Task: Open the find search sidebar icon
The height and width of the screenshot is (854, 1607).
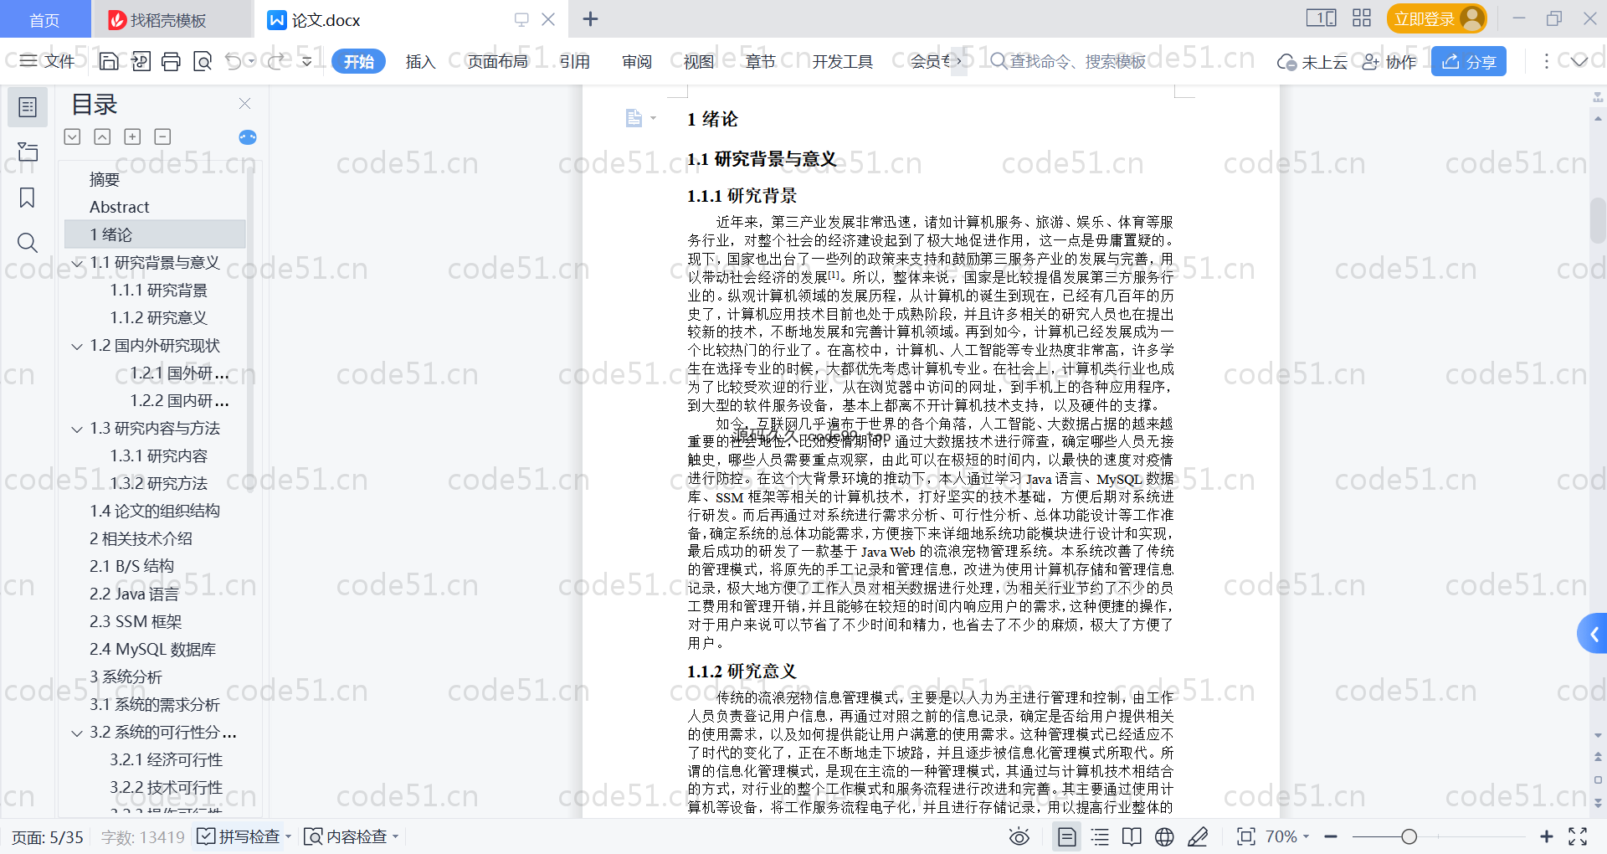Action: tap(28, 243)
